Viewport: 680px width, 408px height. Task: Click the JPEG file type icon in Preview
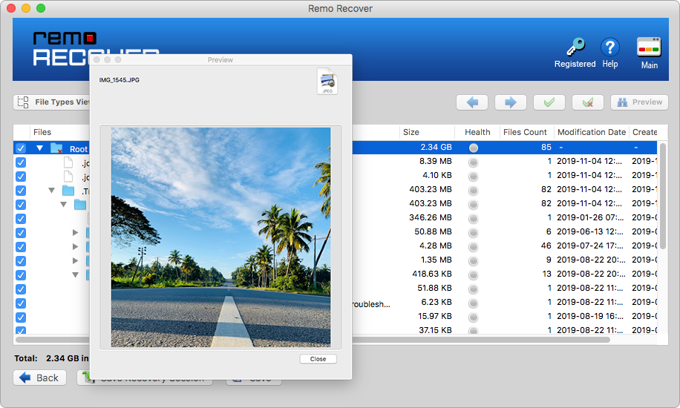tap(327, 81)
